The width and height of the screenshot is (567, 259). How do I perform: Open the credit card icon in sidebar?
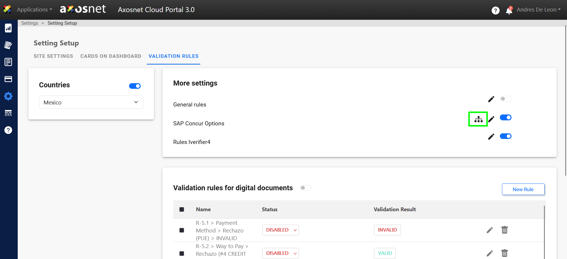[x=8, y=79]
